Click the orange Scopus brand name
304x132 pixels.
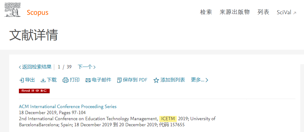[37, 12]
